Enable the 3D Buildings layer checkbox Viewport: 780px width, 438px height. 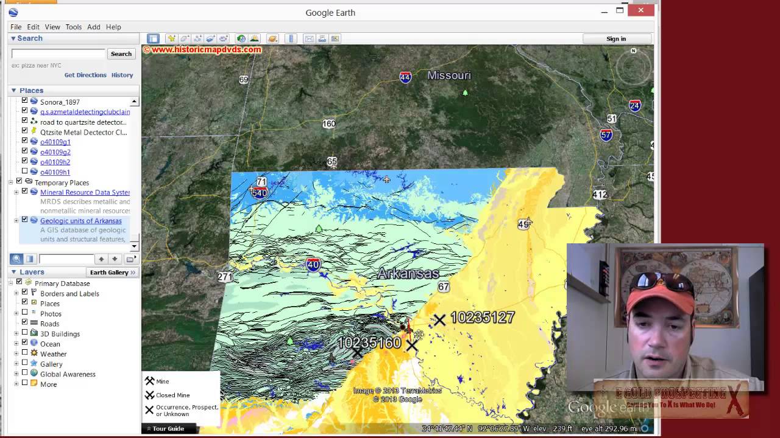24,333
